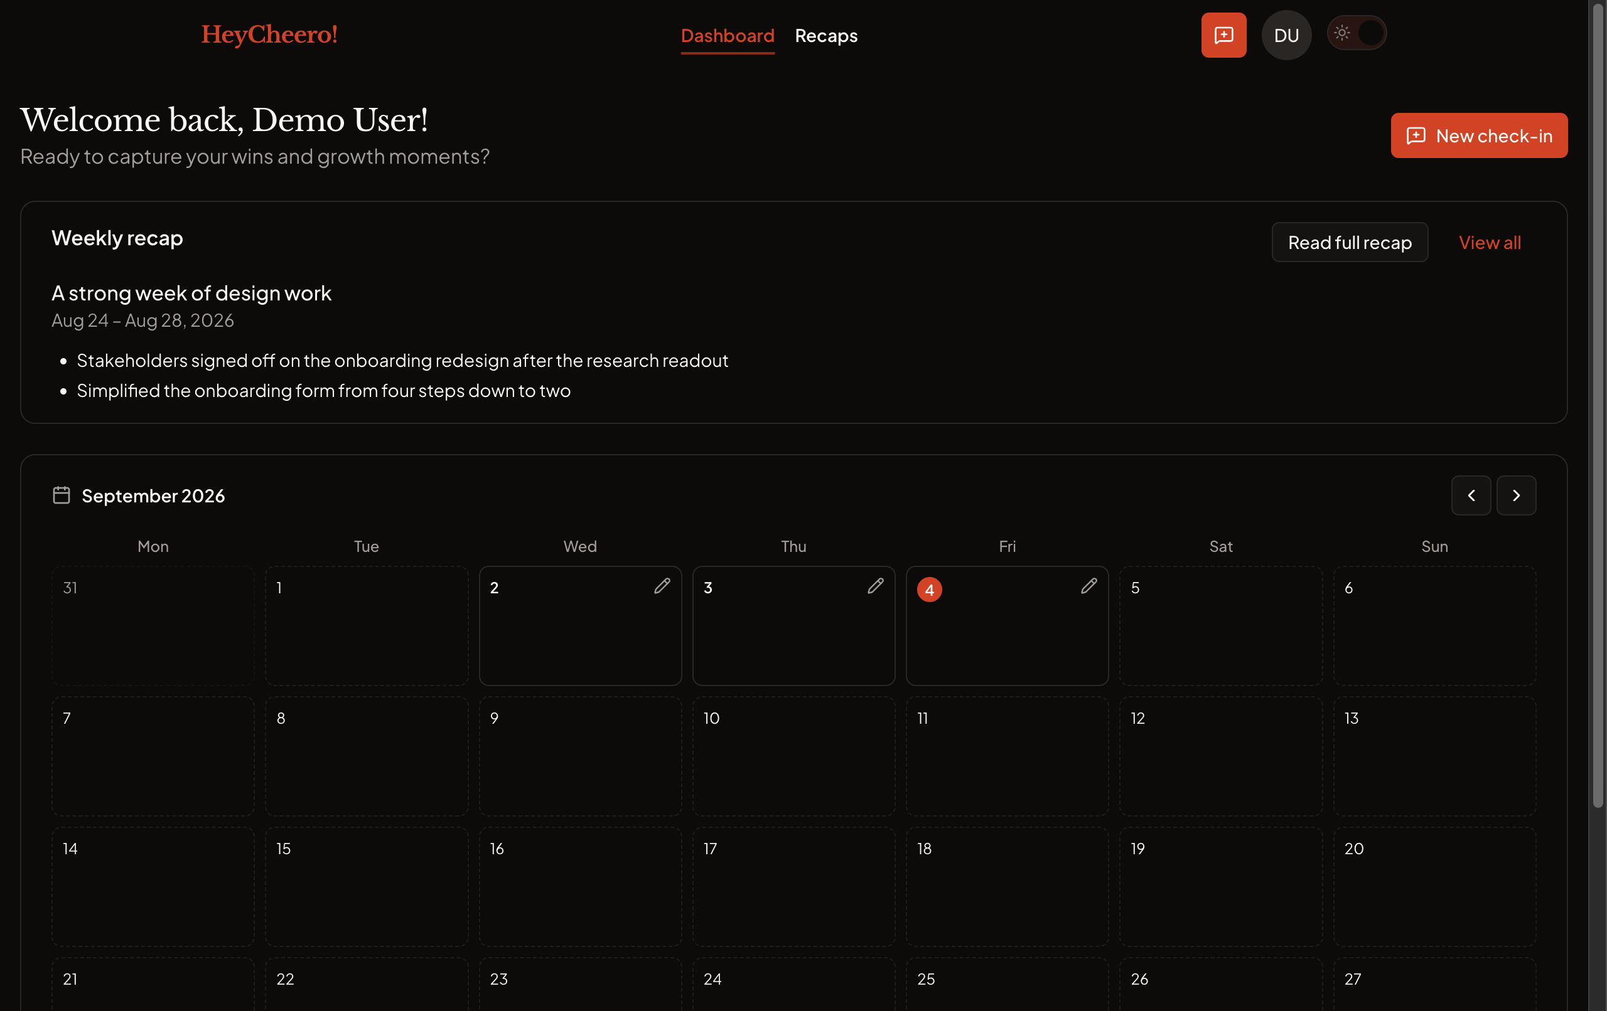Click the Weekly recap heading

click(x=117, y=238)
